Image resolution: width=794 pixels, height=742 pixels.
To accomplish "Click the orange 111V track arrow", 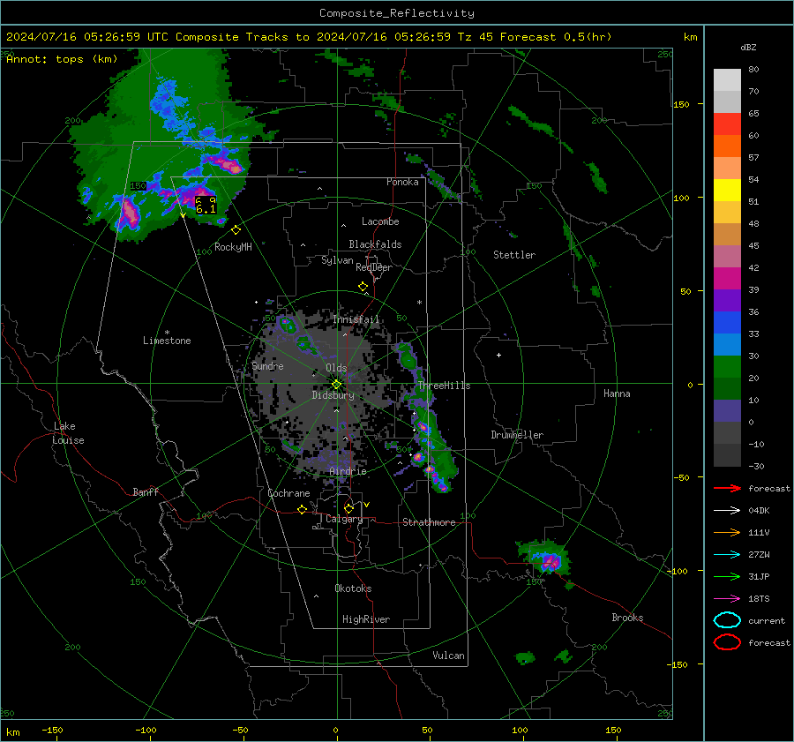I will tap(727, 532).
